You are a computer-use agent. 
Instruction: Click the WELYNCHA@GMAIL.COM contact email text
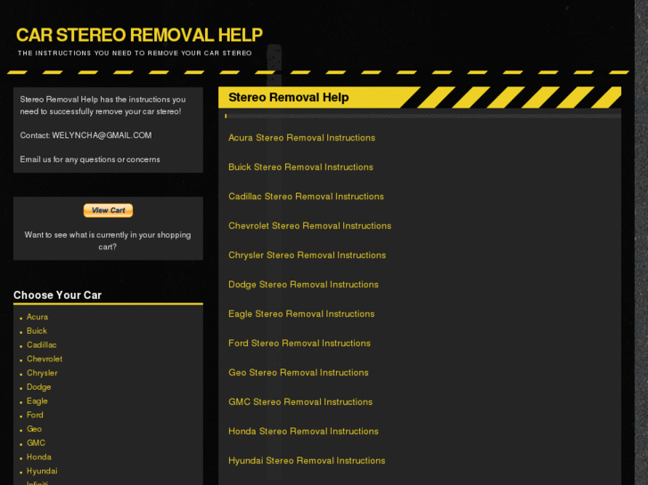point(102,135)
